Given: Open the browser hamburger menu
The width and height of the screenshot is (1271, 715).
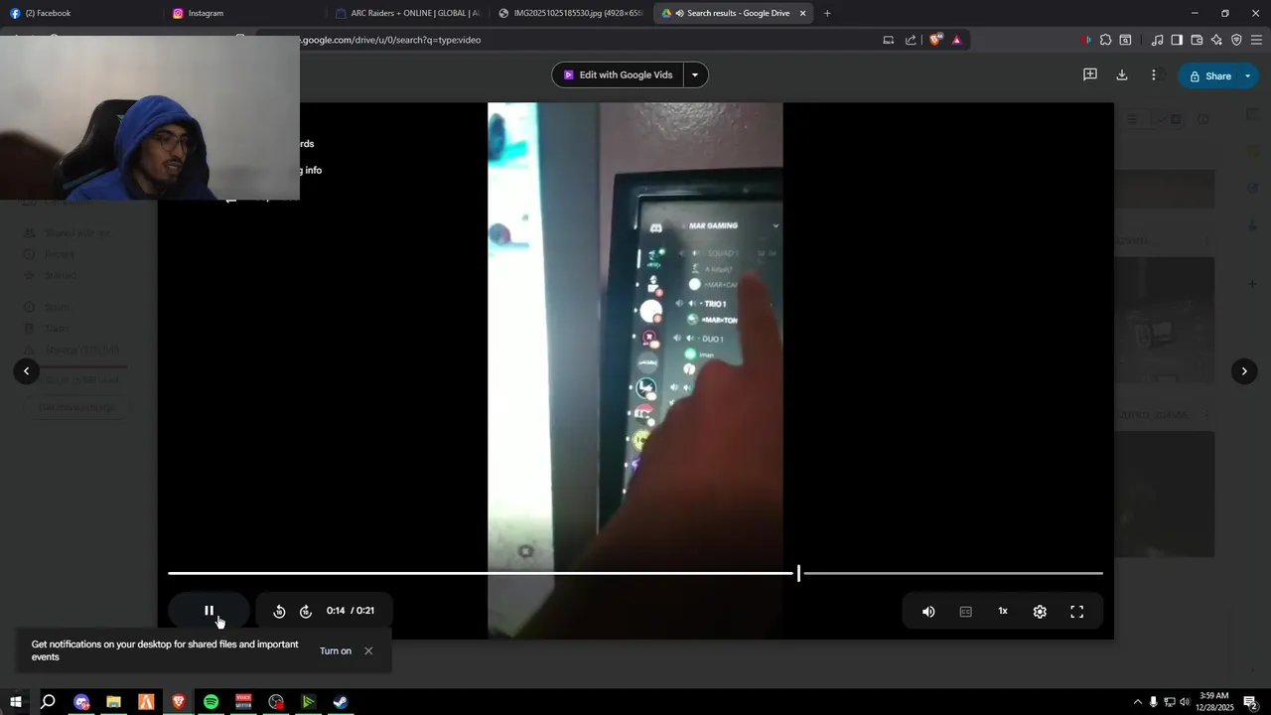Looking at the screenshot, I should click(x=1256, y=40).
